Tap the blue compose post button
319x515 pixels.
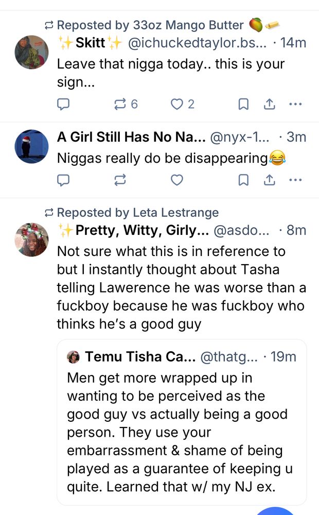[x=275, y=510]
